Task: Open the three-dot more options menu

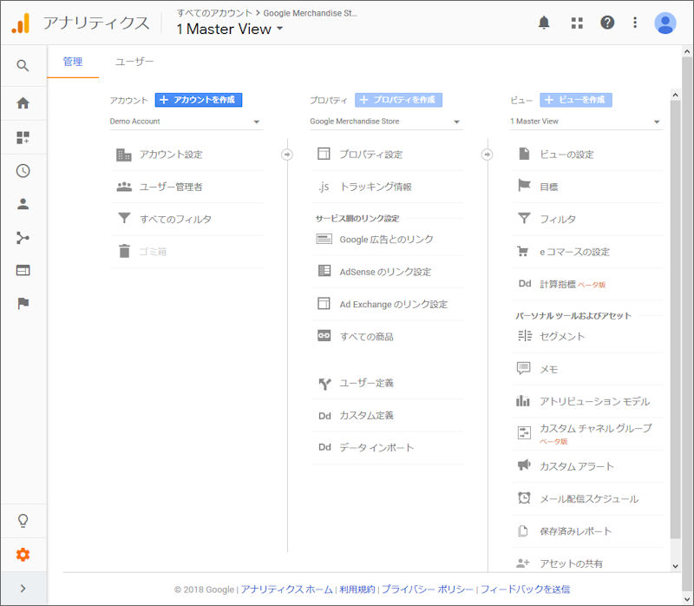Action: (x=635, y=23)
